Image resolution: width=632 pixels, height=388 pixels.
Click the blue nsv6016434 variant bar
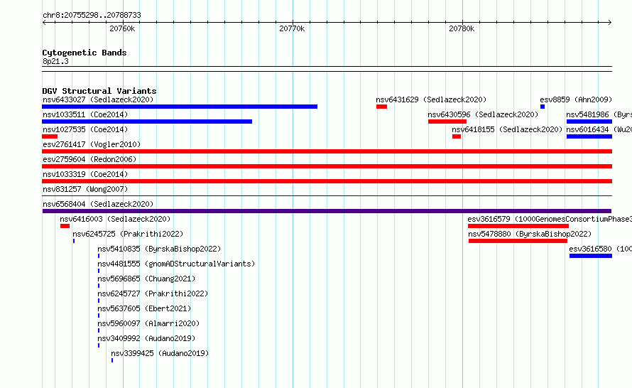tap(589, 136)
